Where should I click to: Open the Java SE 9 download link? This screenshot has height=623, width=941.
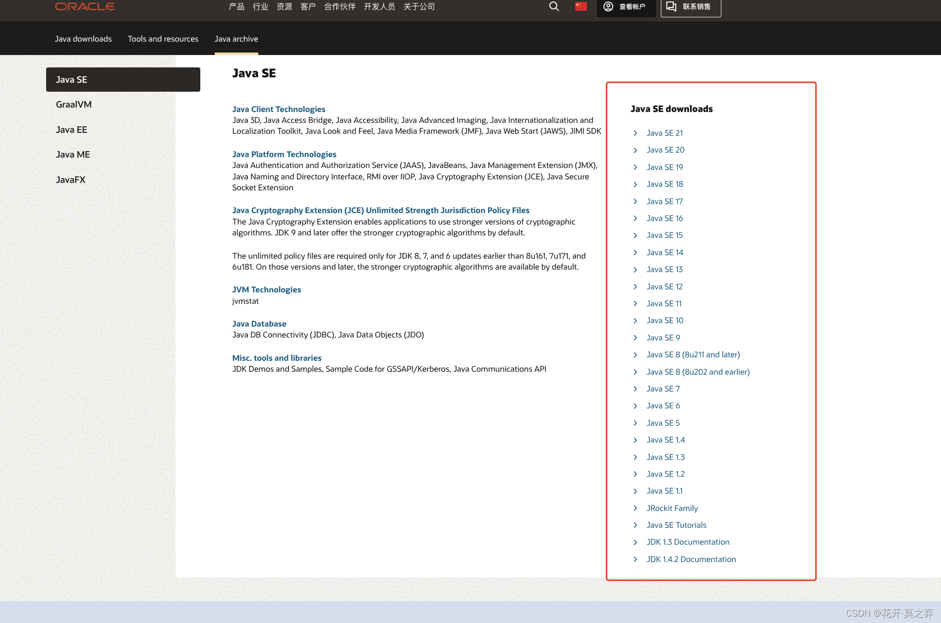663,338
